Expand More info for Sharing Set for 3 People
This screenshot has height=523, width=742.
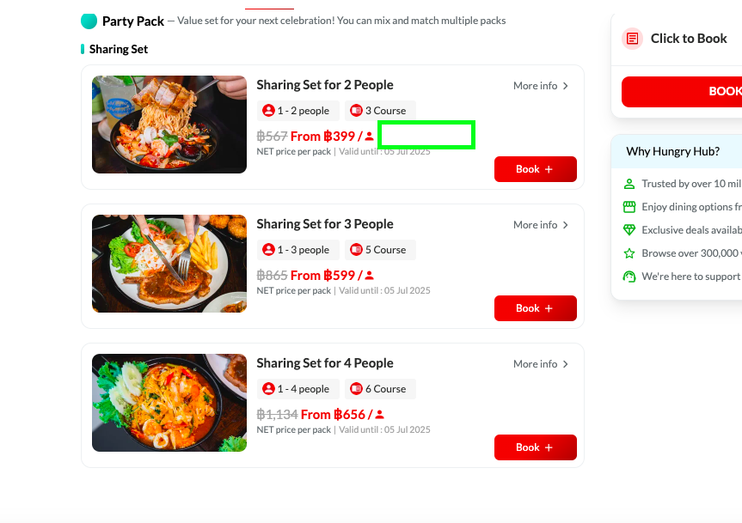coord(541,225)
